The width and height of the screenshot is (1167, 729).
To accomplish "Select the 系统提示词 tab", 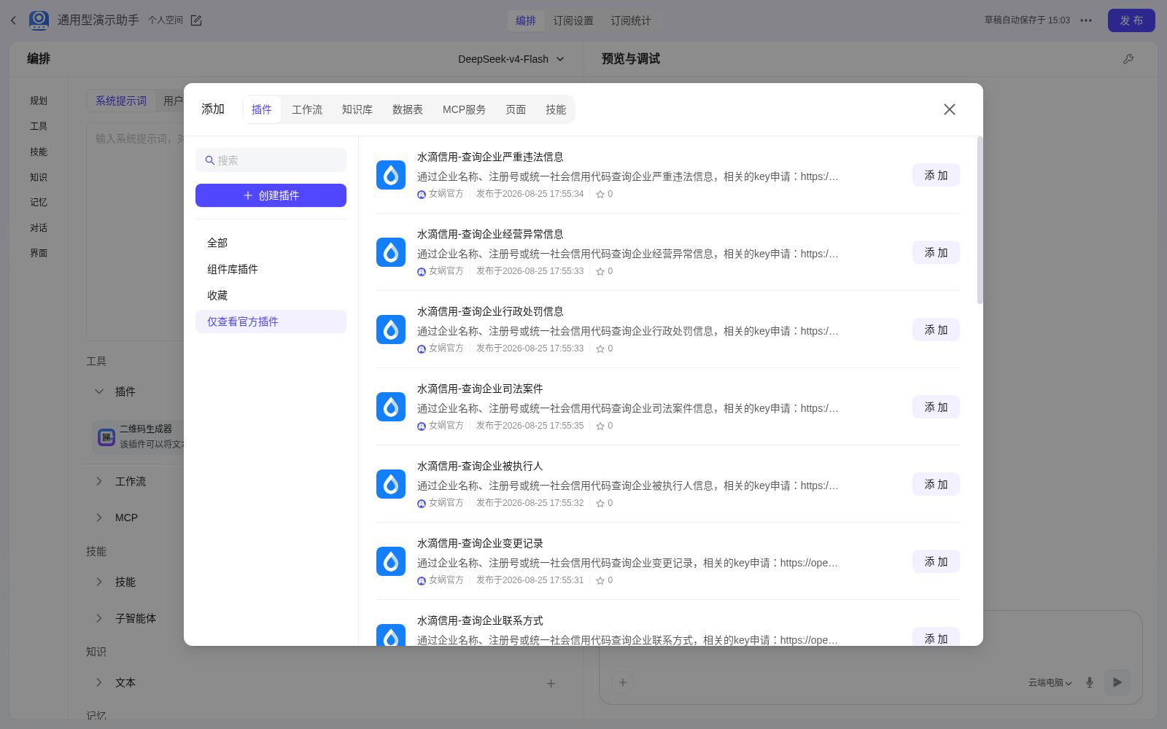I will [121, 101].
